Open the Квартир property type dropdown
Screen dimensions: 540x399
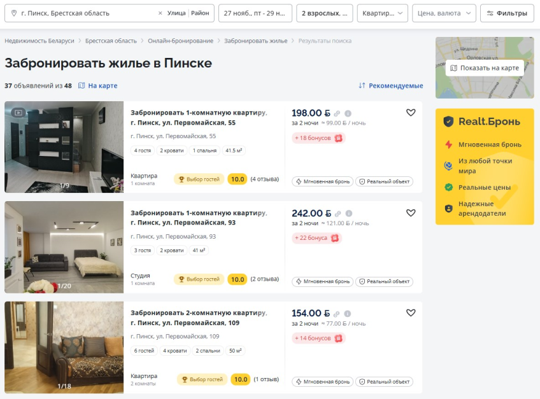tap(382, 13)
